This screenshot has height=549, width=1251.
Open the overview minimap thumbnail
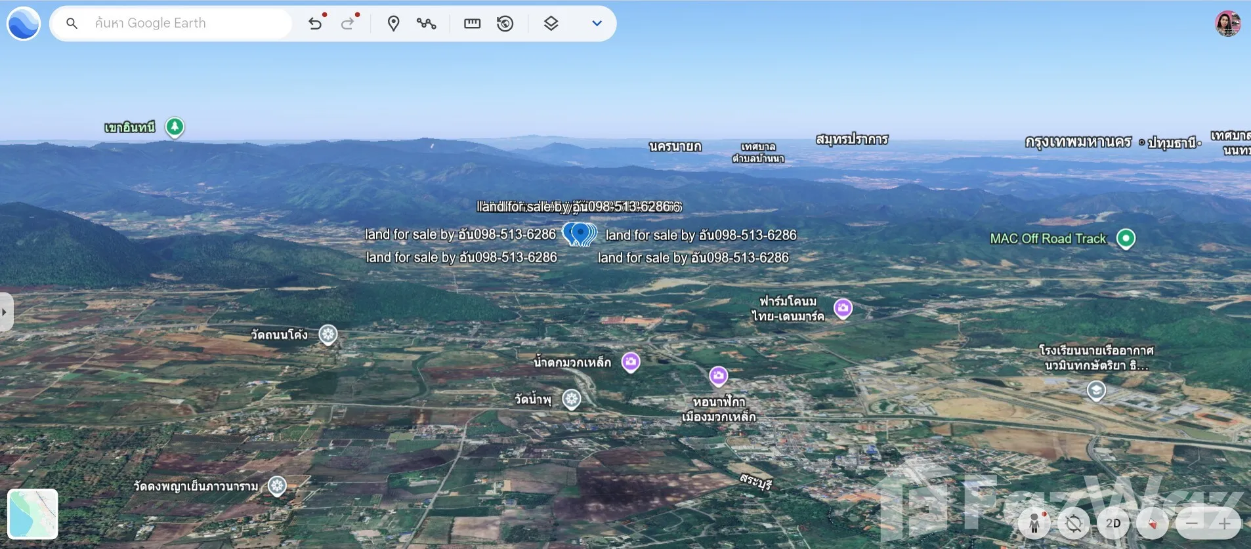tap(33, 514)
